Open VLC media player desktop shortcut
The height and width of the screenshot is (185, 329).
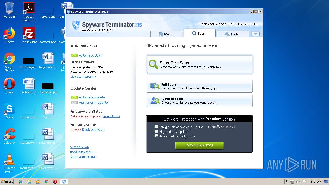coord(9,163)
